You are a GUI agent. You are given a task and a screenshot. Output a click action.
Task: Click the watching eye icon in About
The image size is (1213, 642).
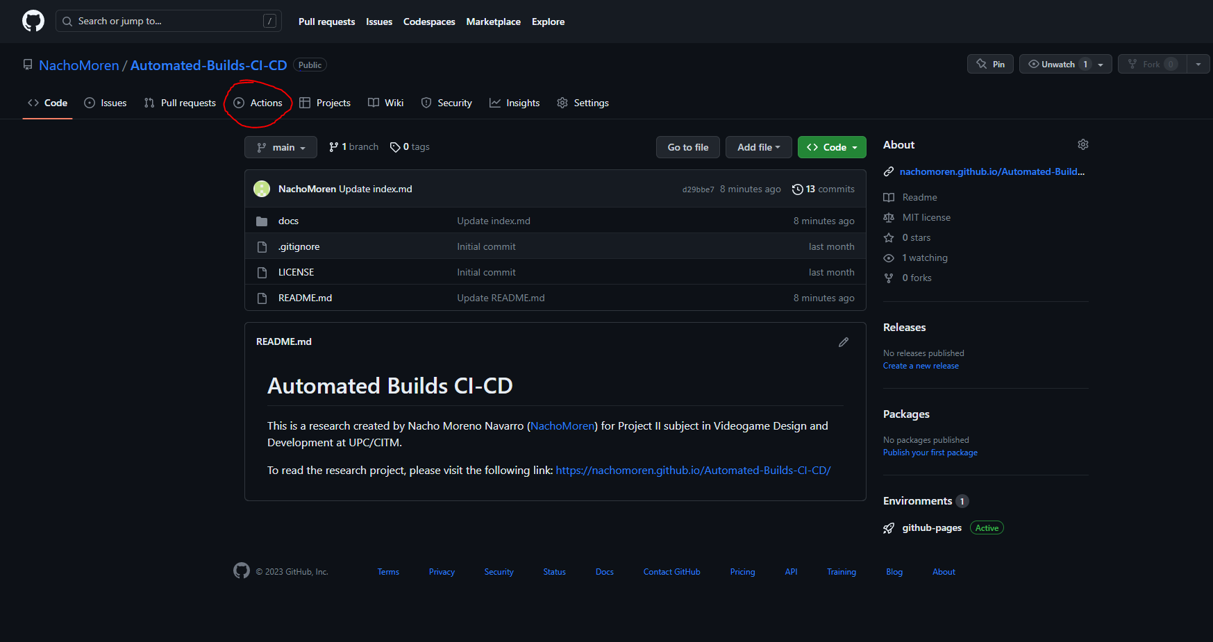[x=889, y=258]
